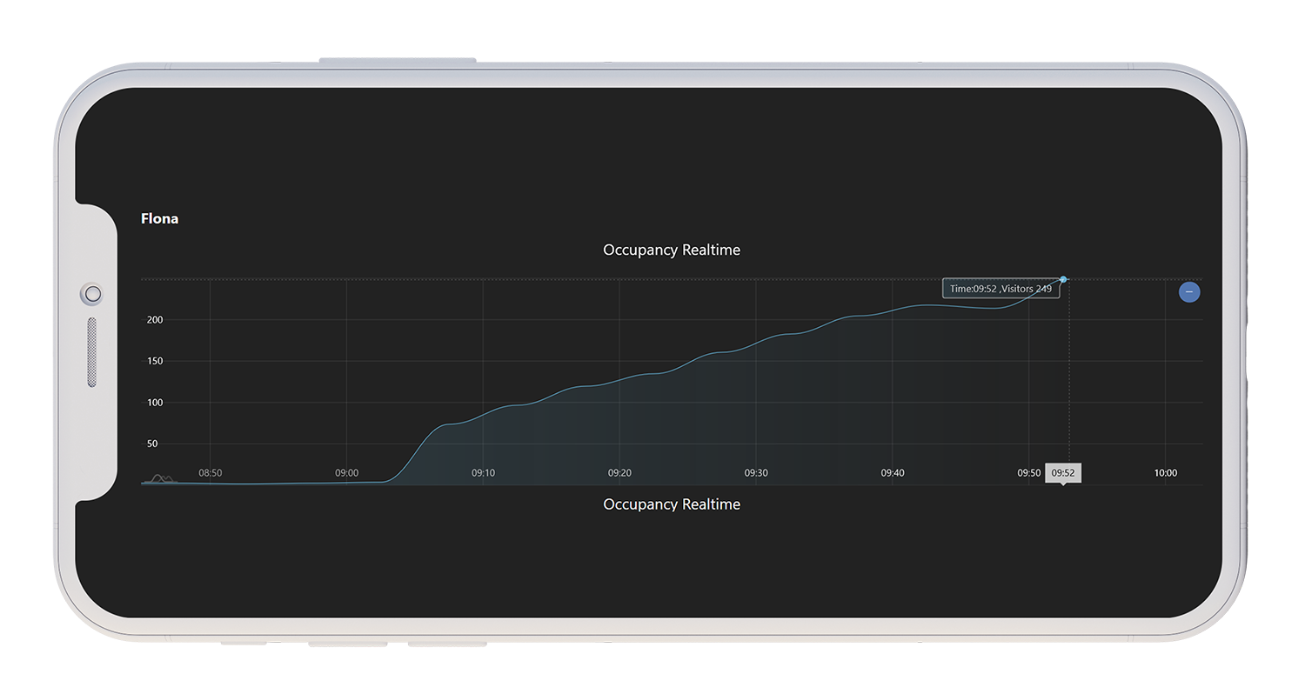Select the Flona heading
Screen dimensions: 1305x694
pyautogui.click(x=159, y=218)
